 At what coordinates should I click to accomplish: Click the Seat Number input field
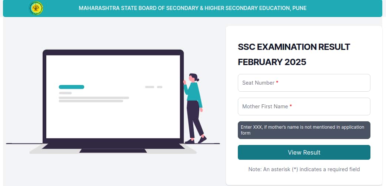click(x=304, y=83)
